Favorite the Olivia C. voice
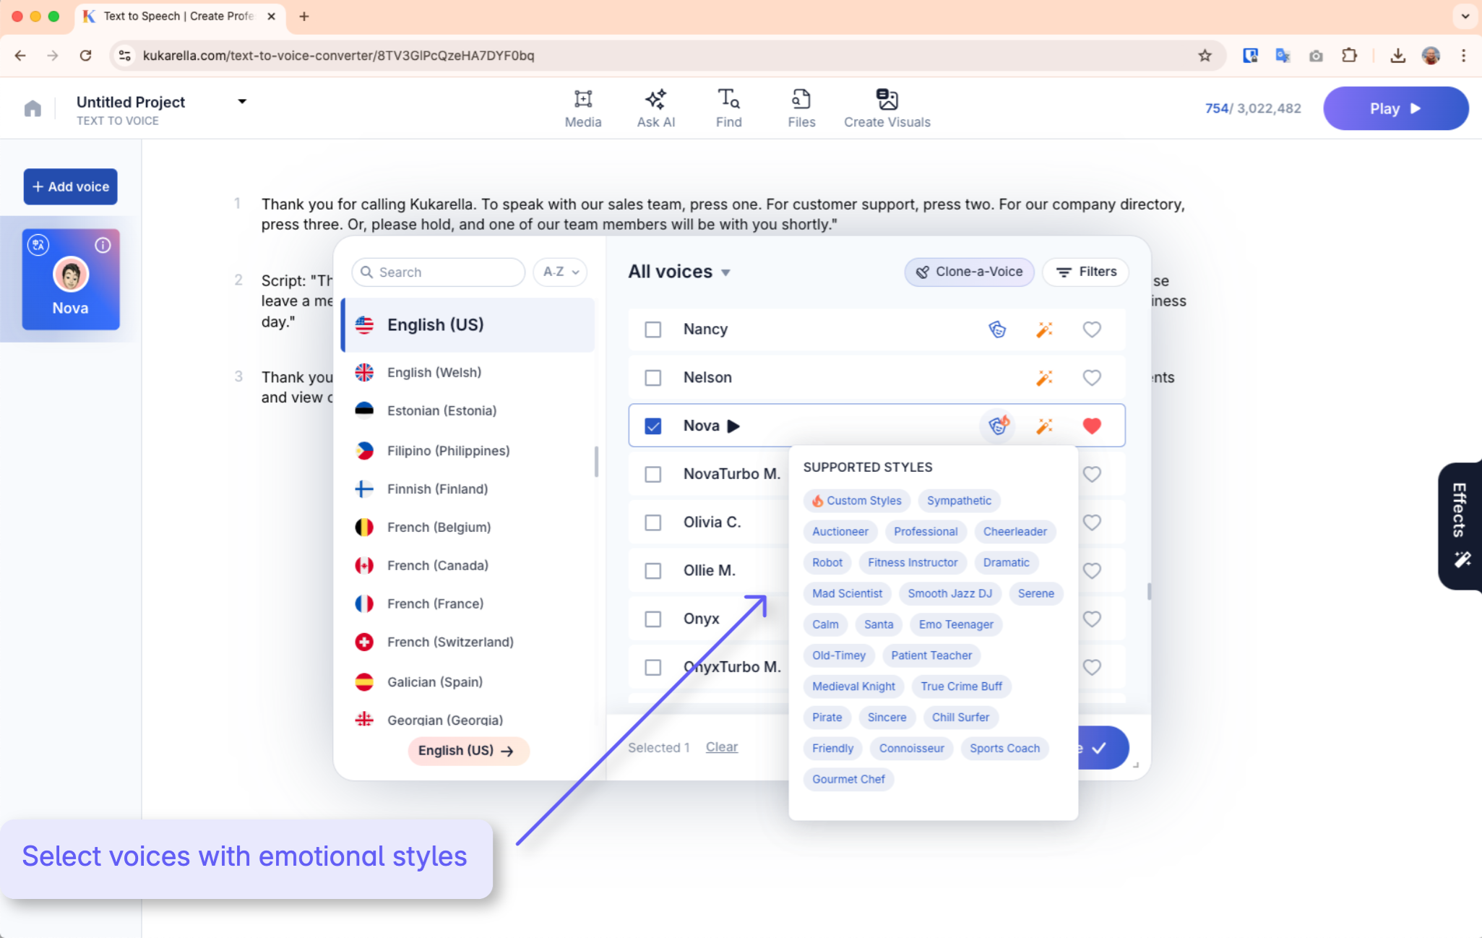Image resolution: width=1482 pixels, height=938 pixels. click(1092, 522)
